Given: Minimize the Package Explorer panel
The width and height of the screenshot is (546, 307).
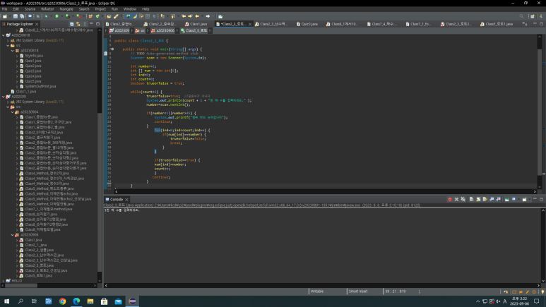Looking at the screenshot, I should (x=91, y=24).
